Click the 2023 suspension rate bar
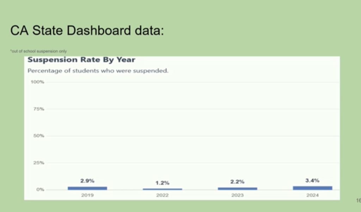The width and height of the screenshot is (361, 212). click(237, 188)
